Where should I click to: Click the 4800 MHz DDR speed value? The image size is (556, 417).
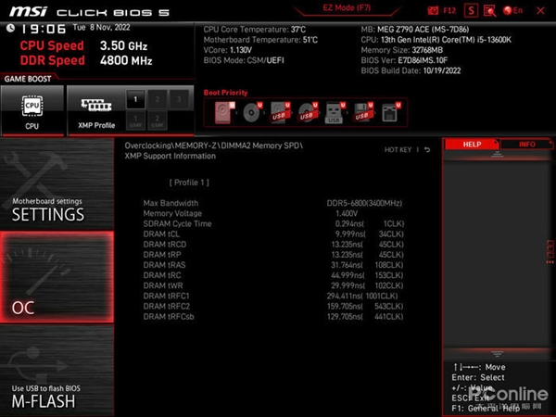(126, 60)
